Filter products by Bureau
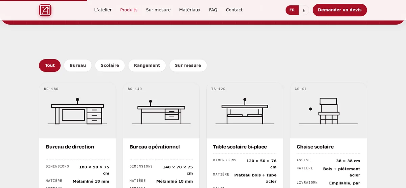 78,66
